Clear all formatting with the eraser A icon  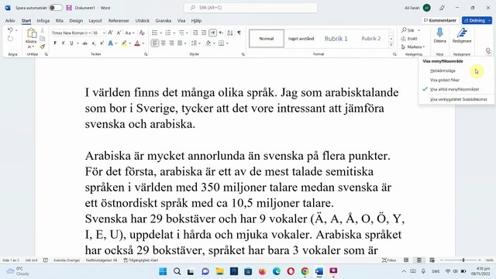point(142,33)
